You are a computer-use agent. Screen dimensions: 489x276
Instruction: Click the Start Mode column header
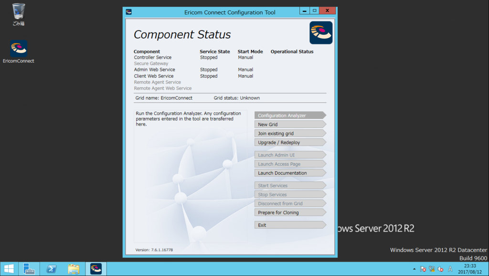[x=250, y=52]
